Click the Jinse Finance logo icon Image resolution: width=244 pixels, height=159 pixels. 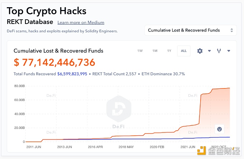pos(202,150)
